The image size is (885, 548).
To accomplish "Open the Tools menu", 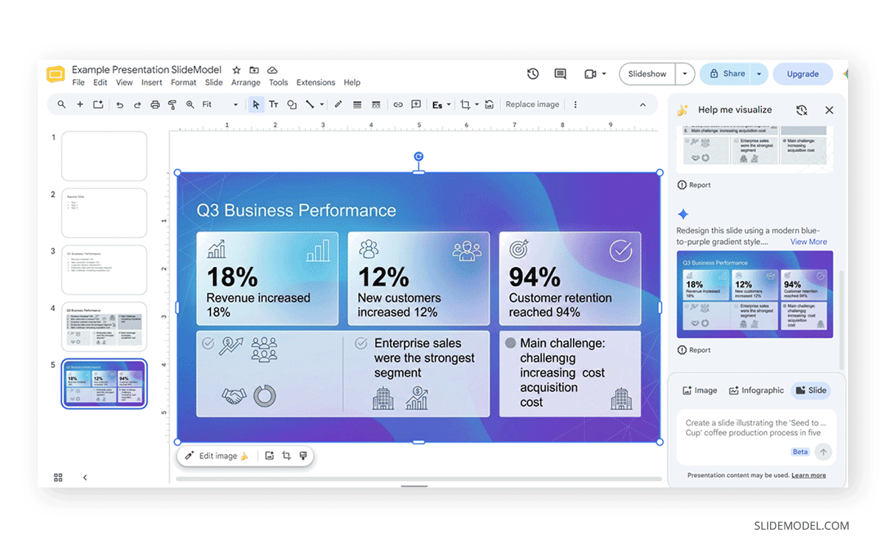I will (x=278, y=83).
